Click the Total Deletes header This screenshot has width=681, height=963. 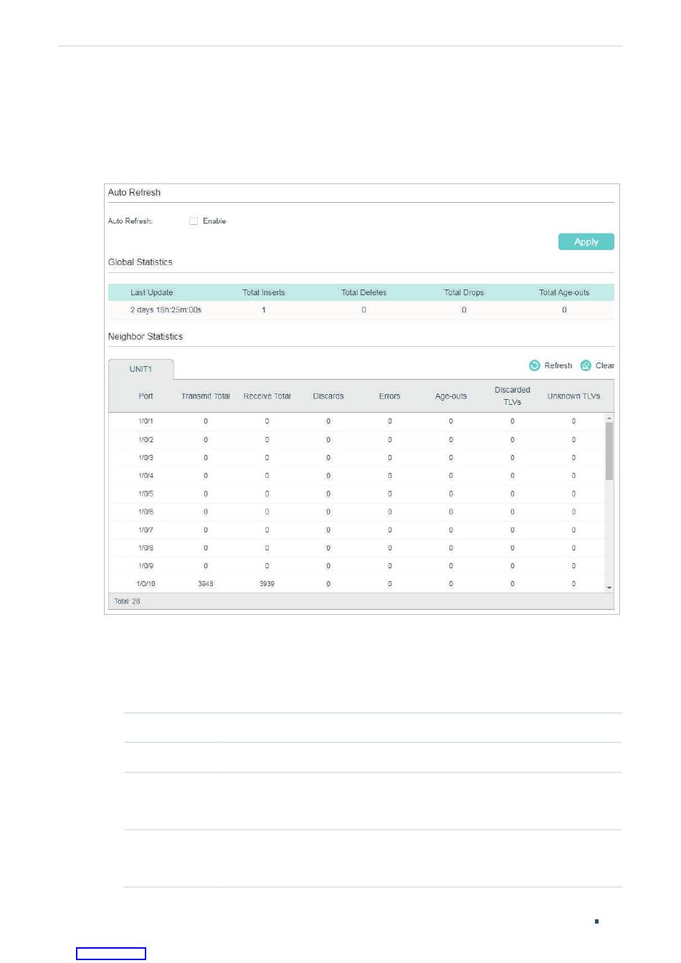363,292
